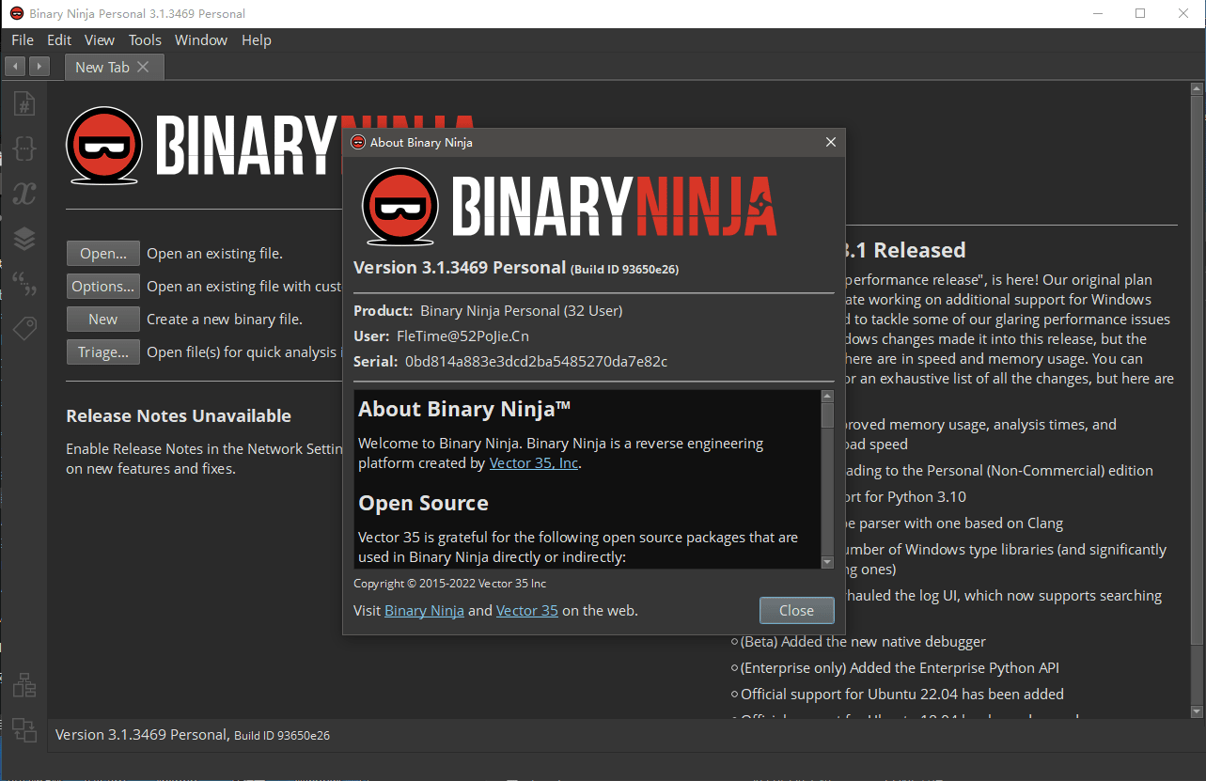1206x781 pixels.
Task: Follow the Binary Ninja website link
Action: tap(424, 610)
